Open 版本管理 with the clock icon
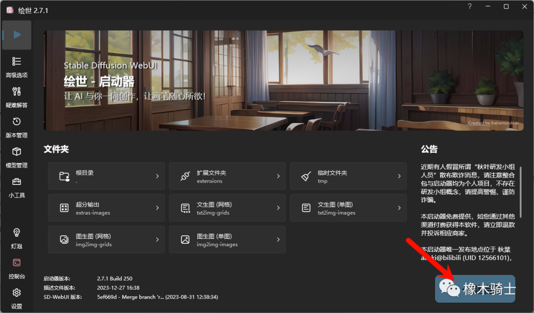The image size is (534, 313). point(16,122)
